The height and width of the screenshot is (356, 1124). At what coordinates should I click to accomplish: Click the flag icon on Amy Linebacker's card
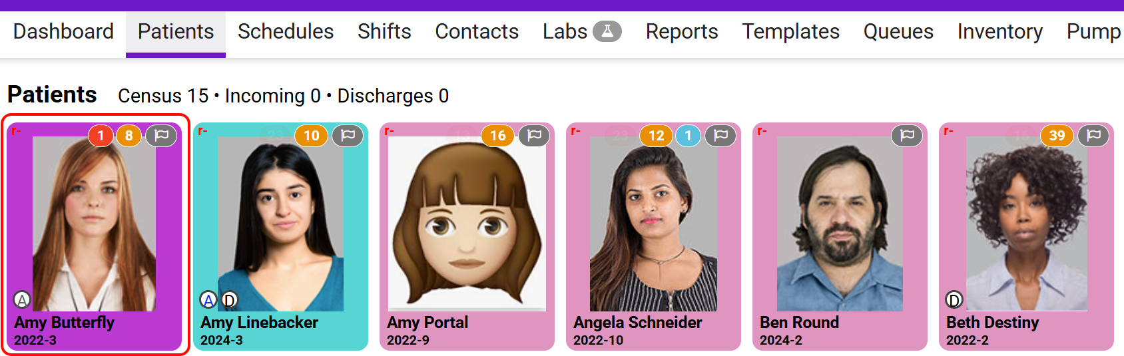[348, 136]
